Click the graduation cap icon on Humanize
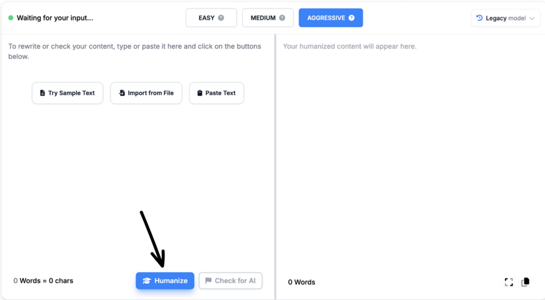This screenshot has height=300, width=545. pos(147,281)
